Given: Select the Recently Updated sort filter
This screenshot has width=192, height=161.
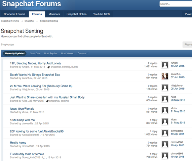Looking at the screenshot, I should (15, 53).
